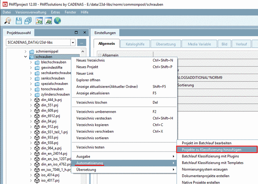Click the torxschrauben folder icon

(37, 89)
